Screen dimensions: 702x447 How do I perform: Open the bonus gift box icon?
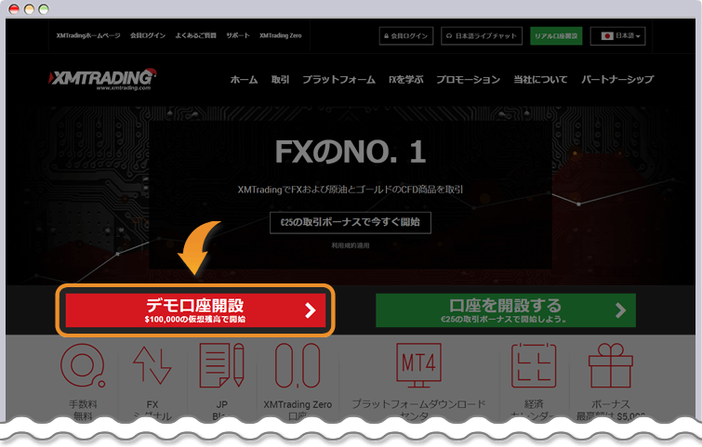(x=610, y=365)
